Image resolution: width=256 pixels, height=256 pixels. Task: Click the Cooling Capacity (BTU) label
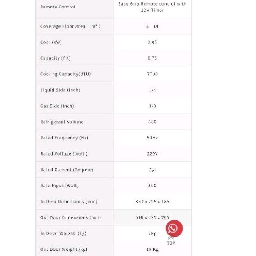point(65,74)
